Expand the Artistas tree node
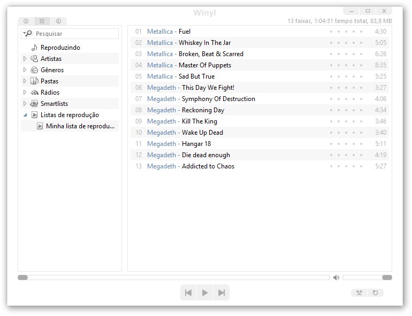 coord(25,59)
